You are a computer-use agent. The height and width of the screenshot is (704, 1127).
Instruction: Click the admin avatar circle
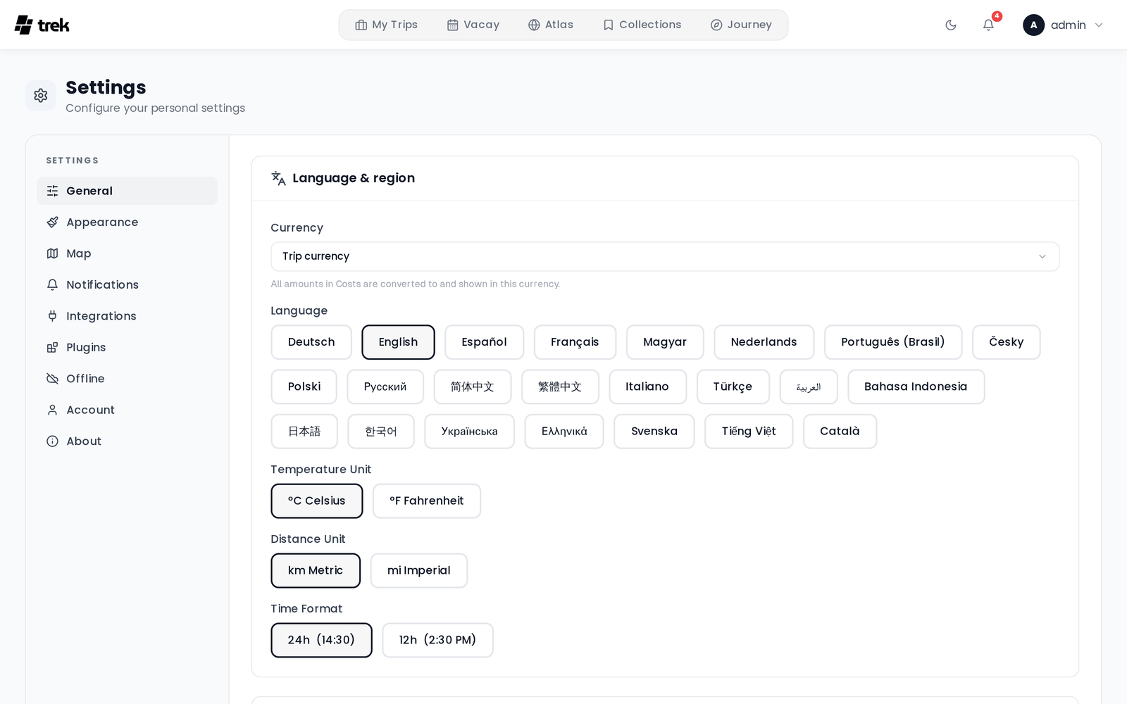[x=1033, y=25]
